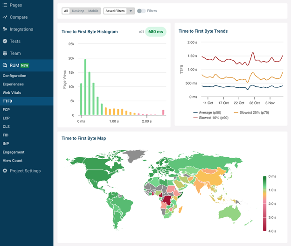Viewport: 291px width, 246px height.
Task: Click the 4.0 s legend label
Action: (x=272, y=231)
